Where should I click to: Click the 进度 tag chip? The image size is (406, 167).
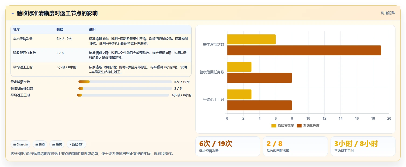coord(57,144)
